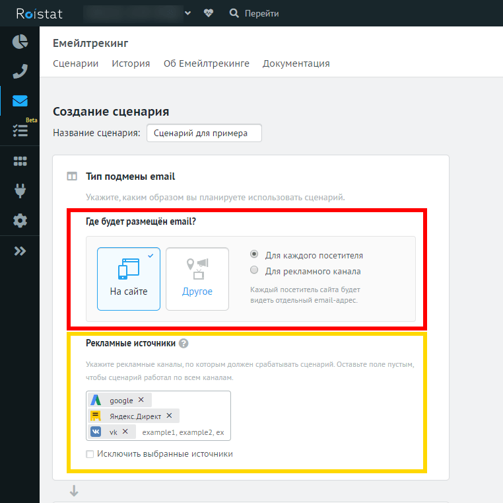Image resolution: width=503 pixels, height=503 pixels.
Task: Switch to the История tab
Action: (131, 63)
